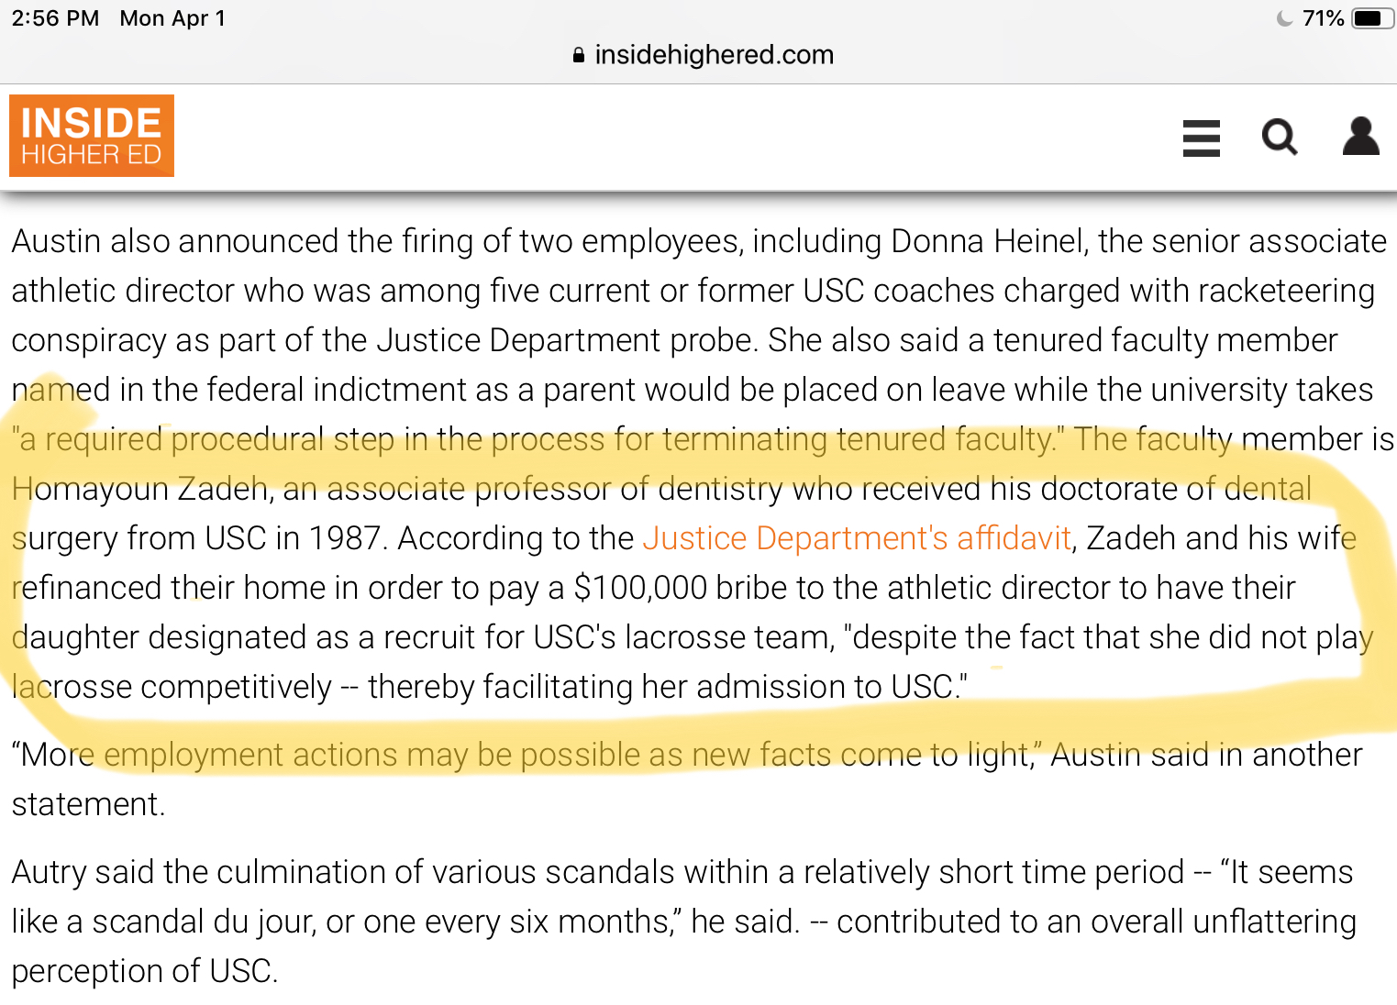Viewport: 1397px width, 1005px height.
Task: Tap the lock icon beside the URL
Action: click(x=579, y=55)
